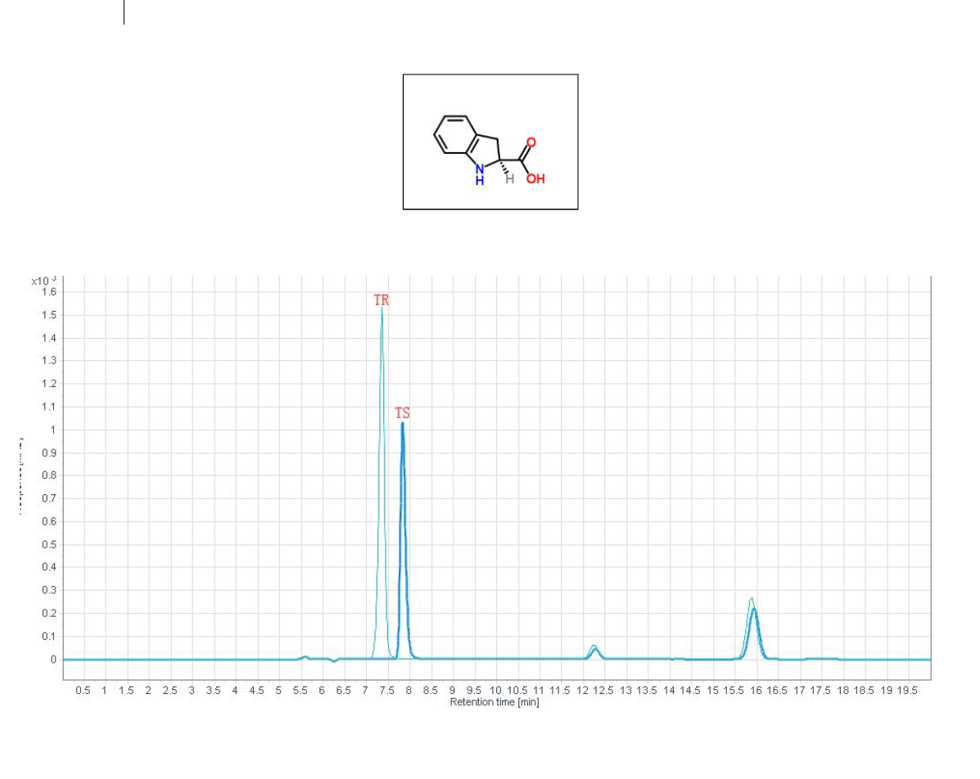The height and width of the screenshot is (779, 980).
Task: Click the 1.6 tick label on y-axis
Action: pos(48,292)
